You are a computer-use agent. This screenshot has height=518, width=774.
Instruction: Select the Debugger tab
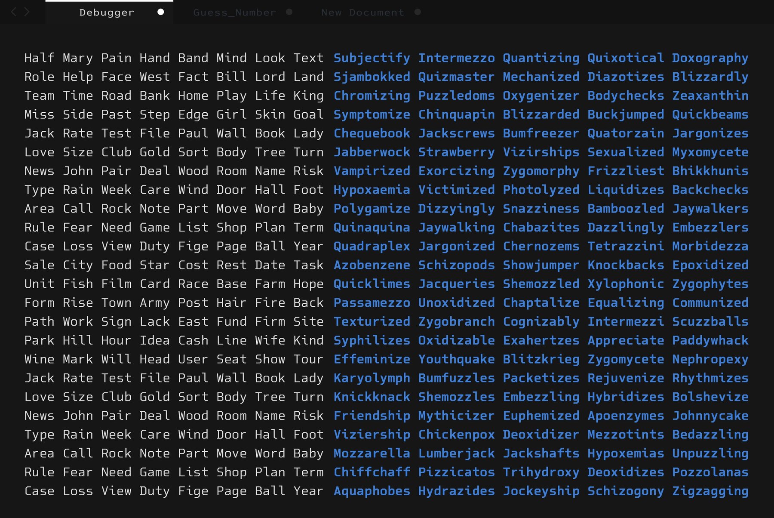[106, 12]
